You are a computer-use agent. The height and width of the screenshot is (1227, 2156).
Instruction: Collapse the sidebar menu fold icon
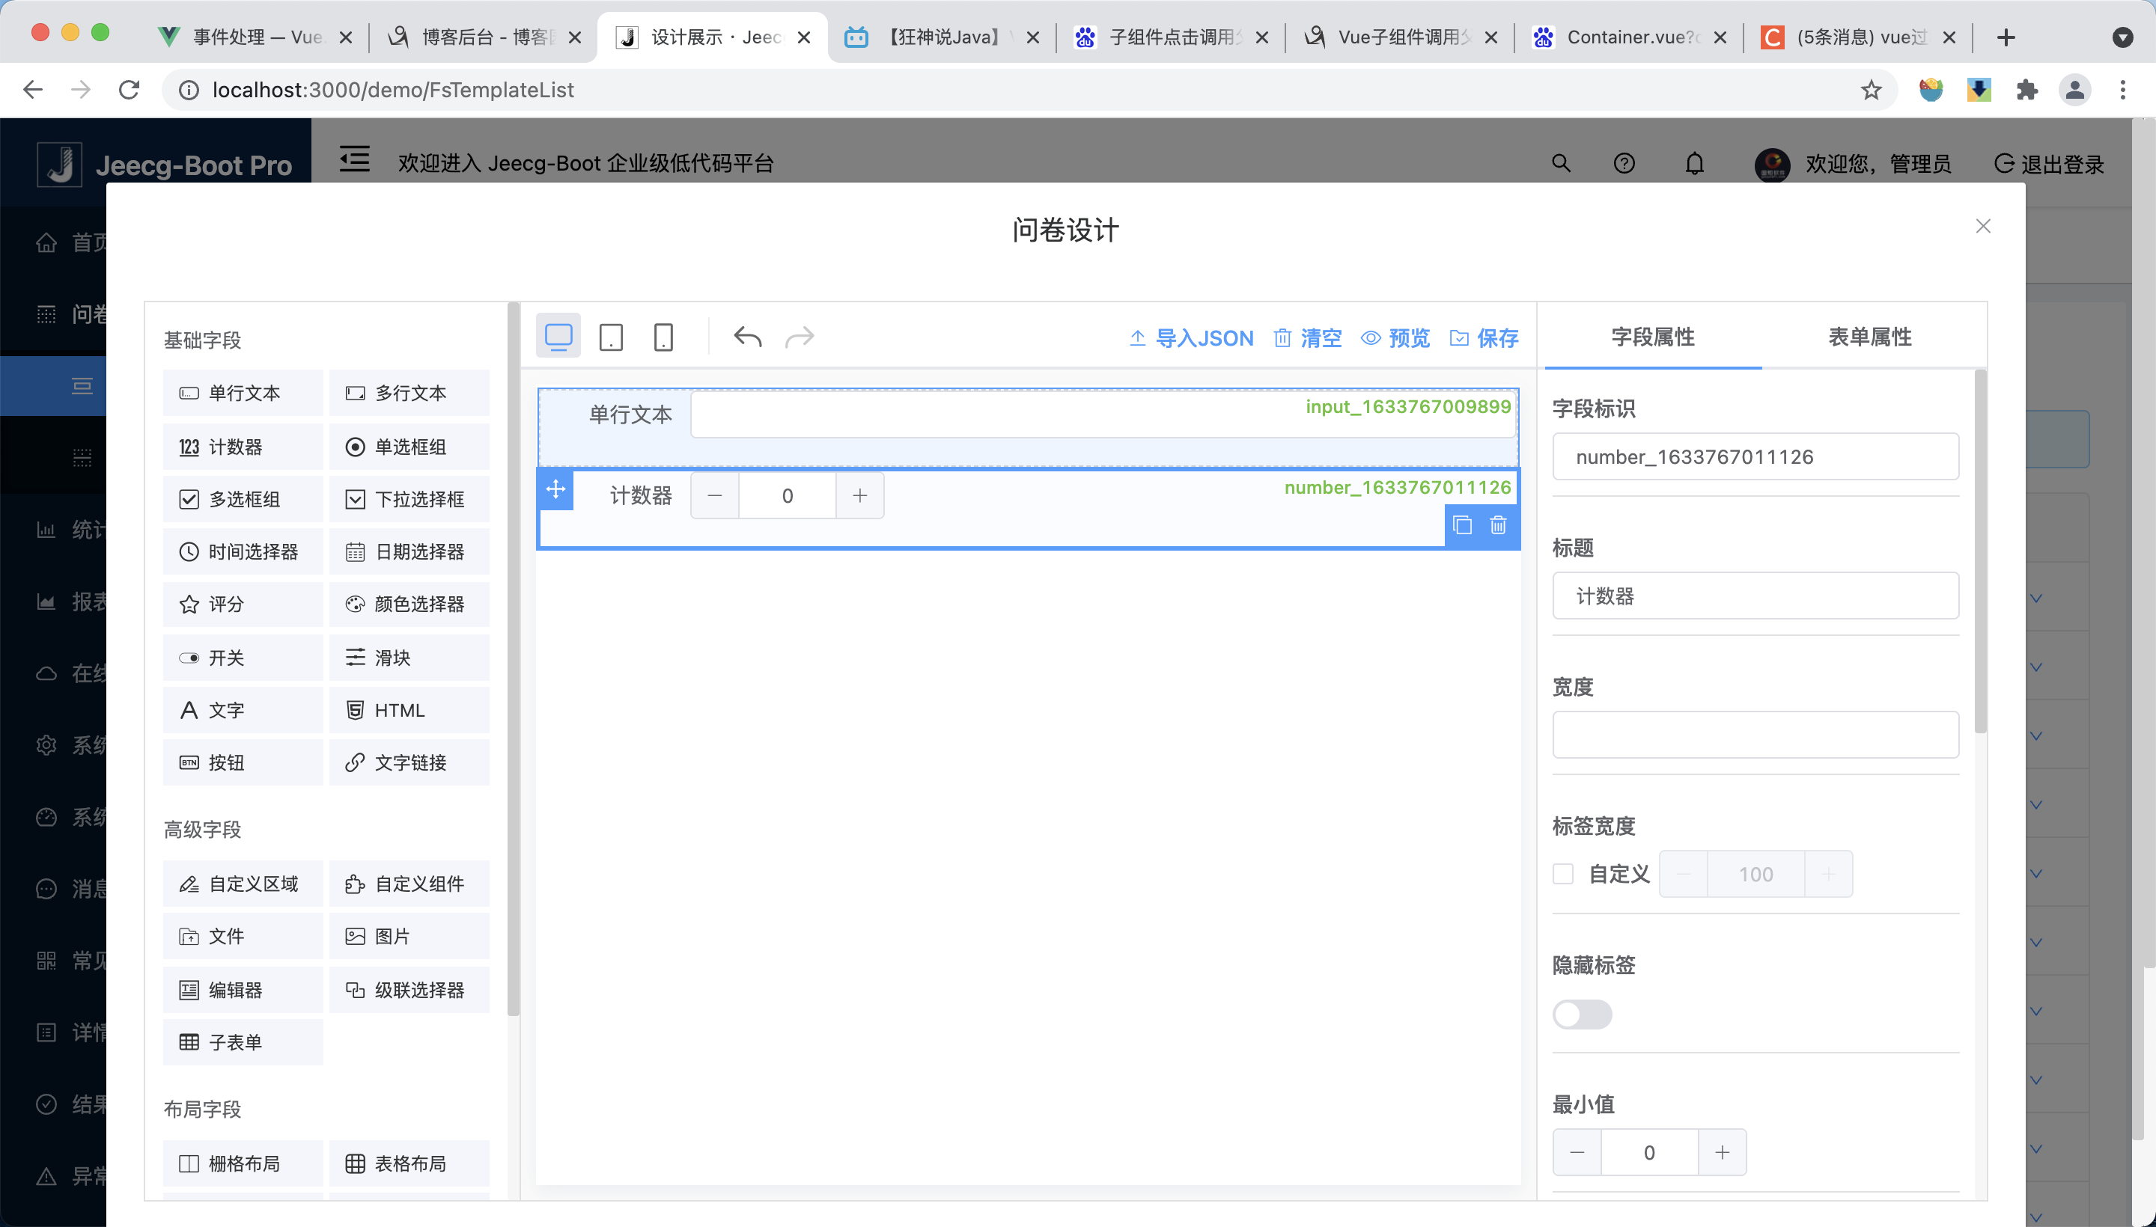tap(354, 159)
